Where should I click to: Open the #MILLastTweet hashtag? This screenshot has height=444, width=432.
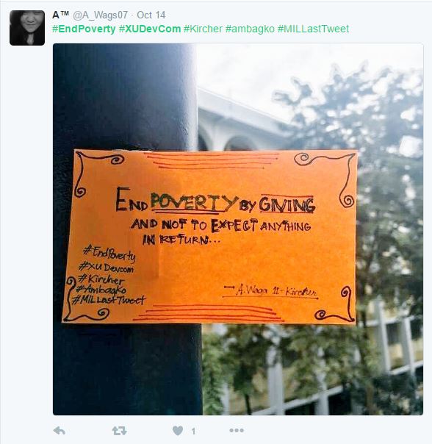point(314,29)
